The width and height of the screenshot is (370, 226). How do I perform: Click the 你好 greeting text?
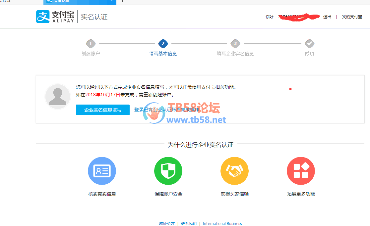coord(270,17)
